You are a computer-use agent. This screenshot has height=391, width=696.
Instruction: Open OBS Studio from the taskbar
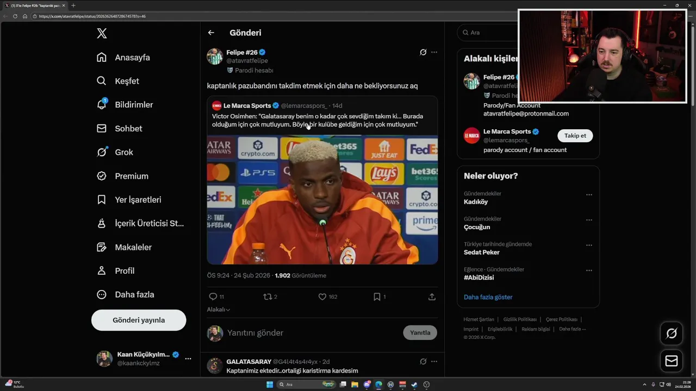pos(426,384)
